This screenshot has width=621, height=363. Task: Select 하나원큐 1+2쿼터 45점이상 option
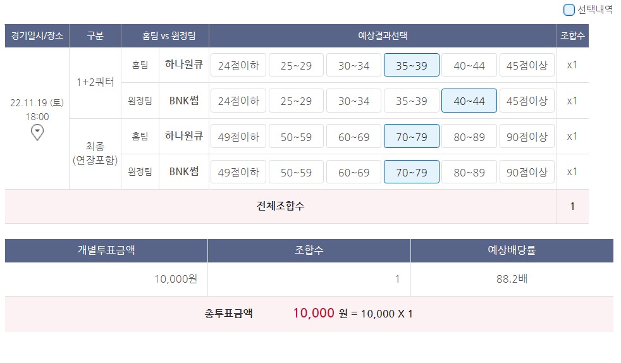coord(527,65)
